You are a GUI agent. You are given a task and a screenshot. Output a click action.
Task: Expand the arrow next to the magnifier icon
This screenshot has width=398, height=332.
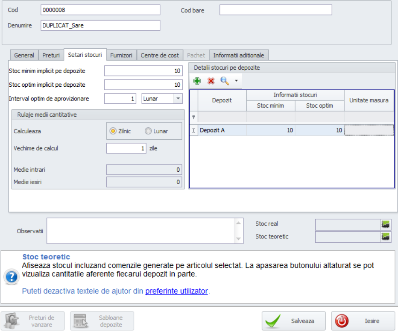[236, 81]
